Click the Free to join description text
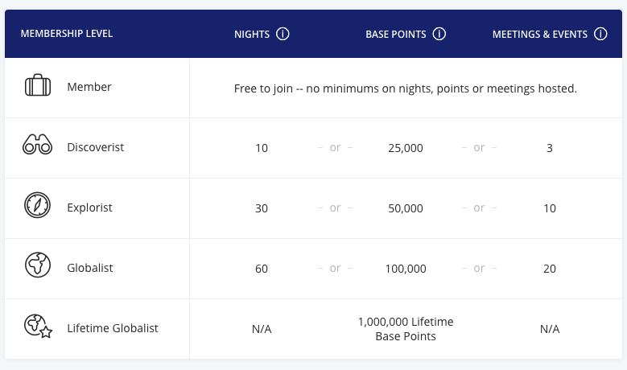Image resolution: width=627 pixels, height=370 pixels. (x=406, y=88)
